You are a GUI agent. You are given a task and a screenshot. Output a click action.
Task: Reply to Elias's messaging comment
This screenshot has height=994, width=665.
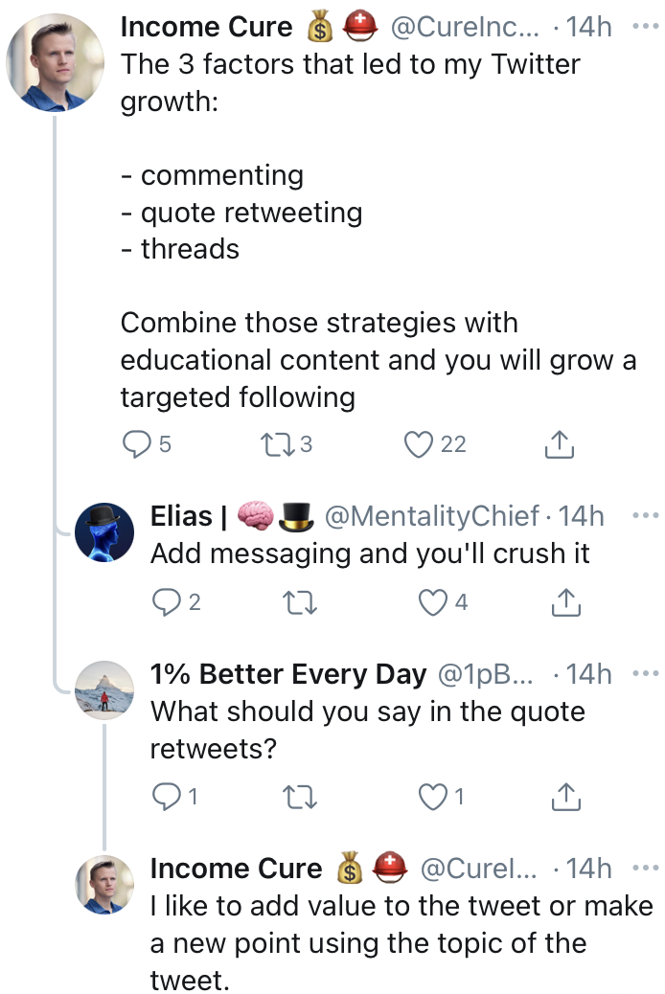167,602
